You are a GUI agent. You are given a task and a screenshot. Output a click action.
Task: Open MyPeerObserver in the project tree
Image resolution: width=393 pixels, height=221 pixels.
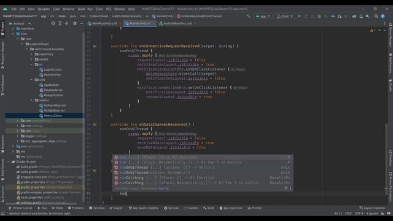(53, 105)
